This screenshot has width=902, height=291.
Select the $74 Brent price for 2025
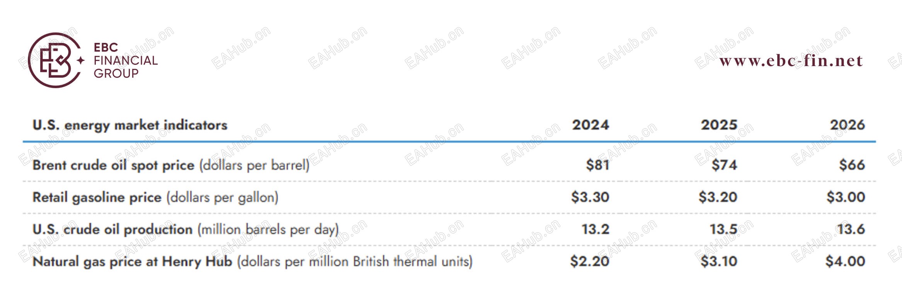point(724,165)
